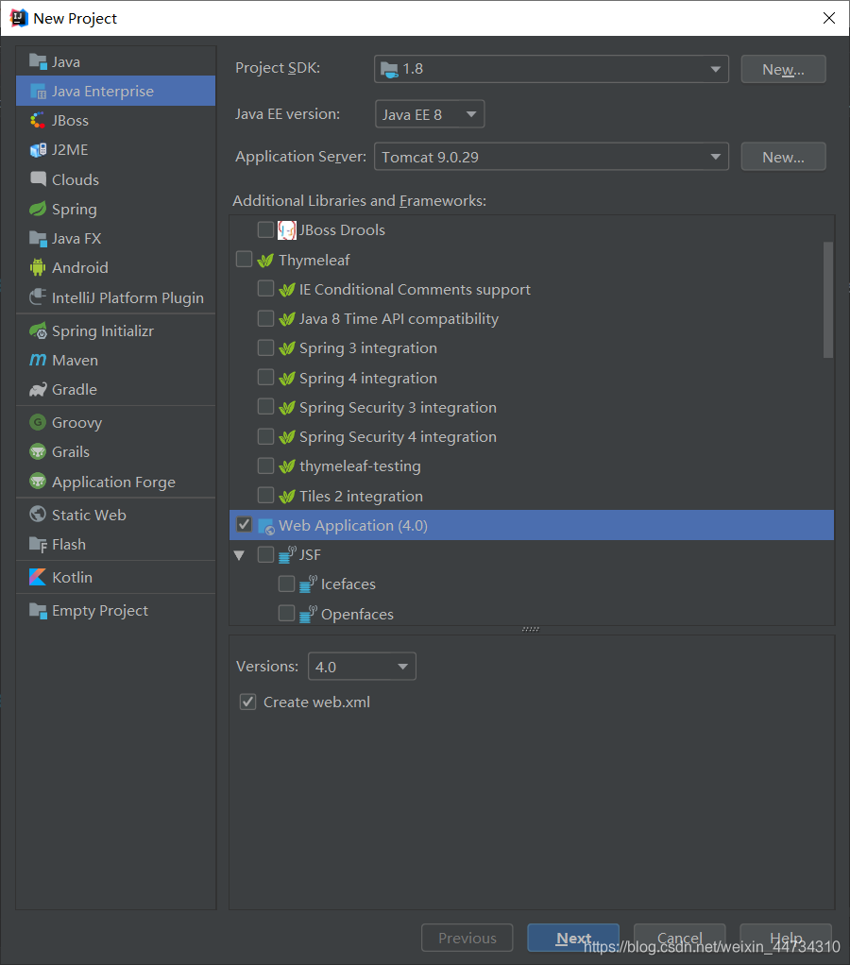Select Java Enterprise project type
Screen dimensions: 850x965
pyautogui.click(x=116, y=91)
